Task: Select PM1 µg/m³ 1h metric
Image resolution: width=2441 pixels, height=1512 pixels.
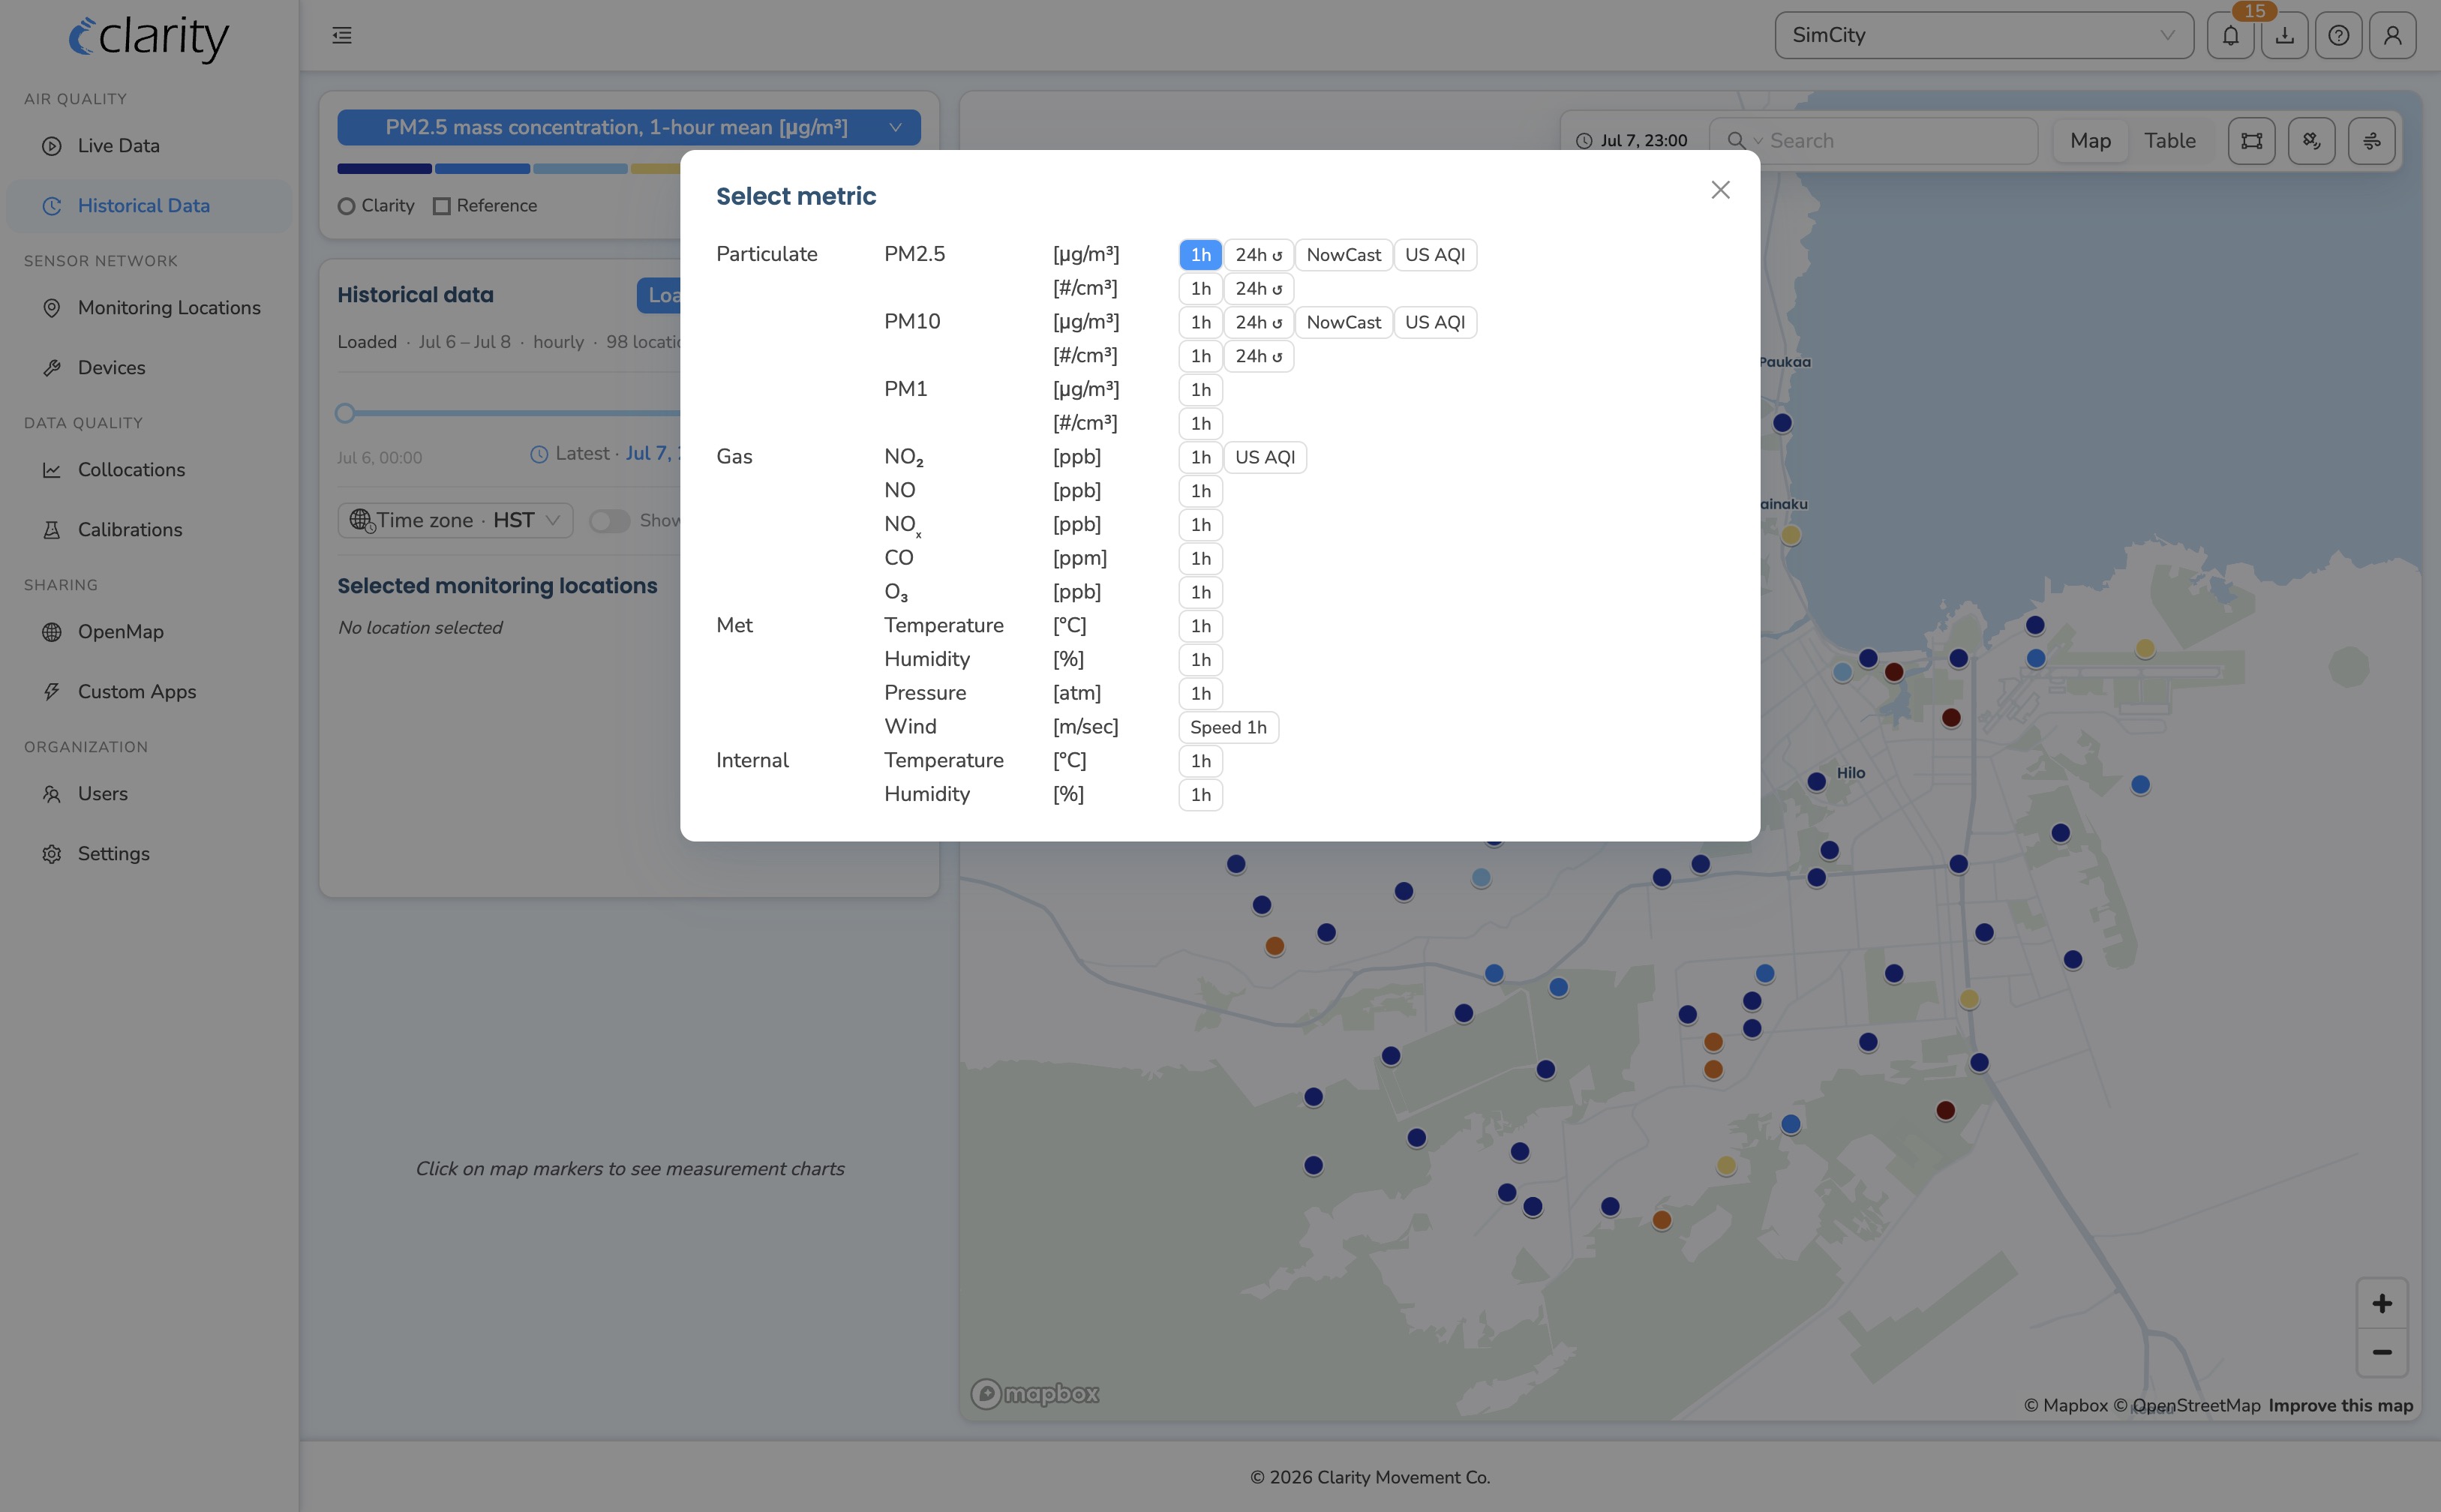Action: pos(1201,390)
